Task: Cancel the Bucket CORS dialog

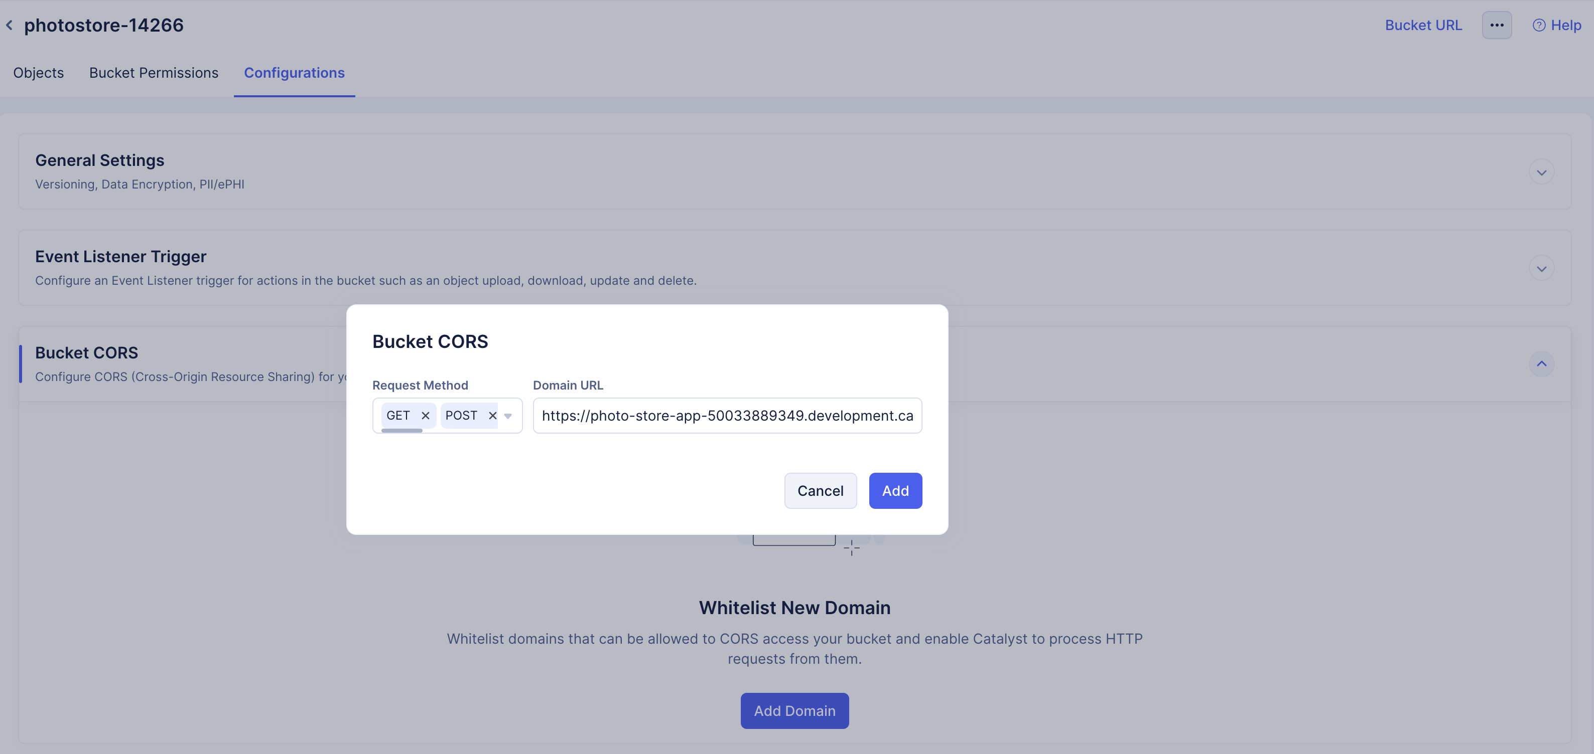Action: [x=820, y=491]
